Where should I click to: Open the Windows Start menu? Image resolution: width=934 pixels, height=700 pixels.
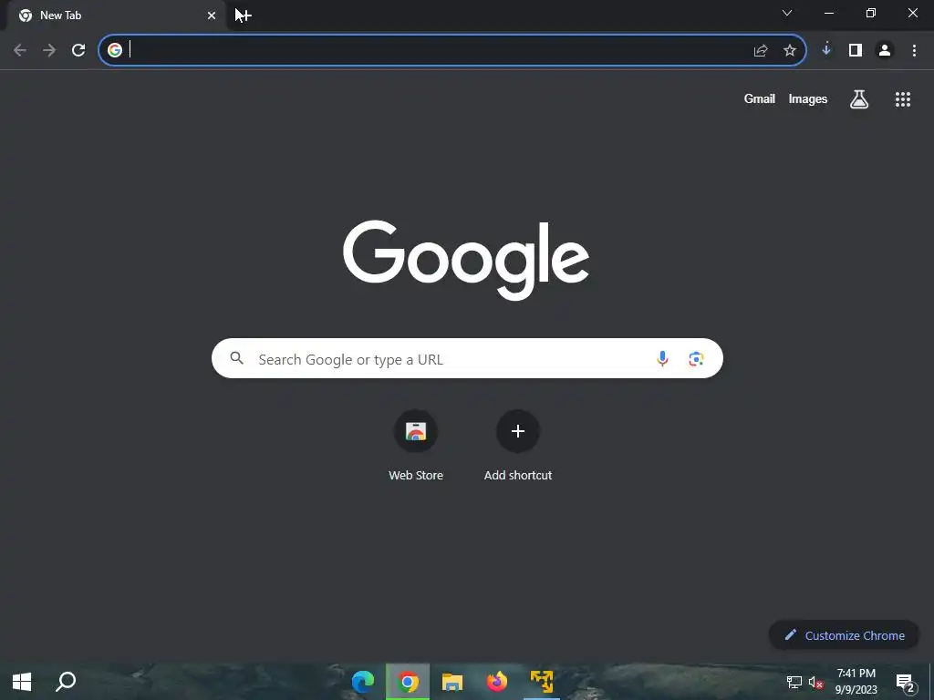(22, 682)
